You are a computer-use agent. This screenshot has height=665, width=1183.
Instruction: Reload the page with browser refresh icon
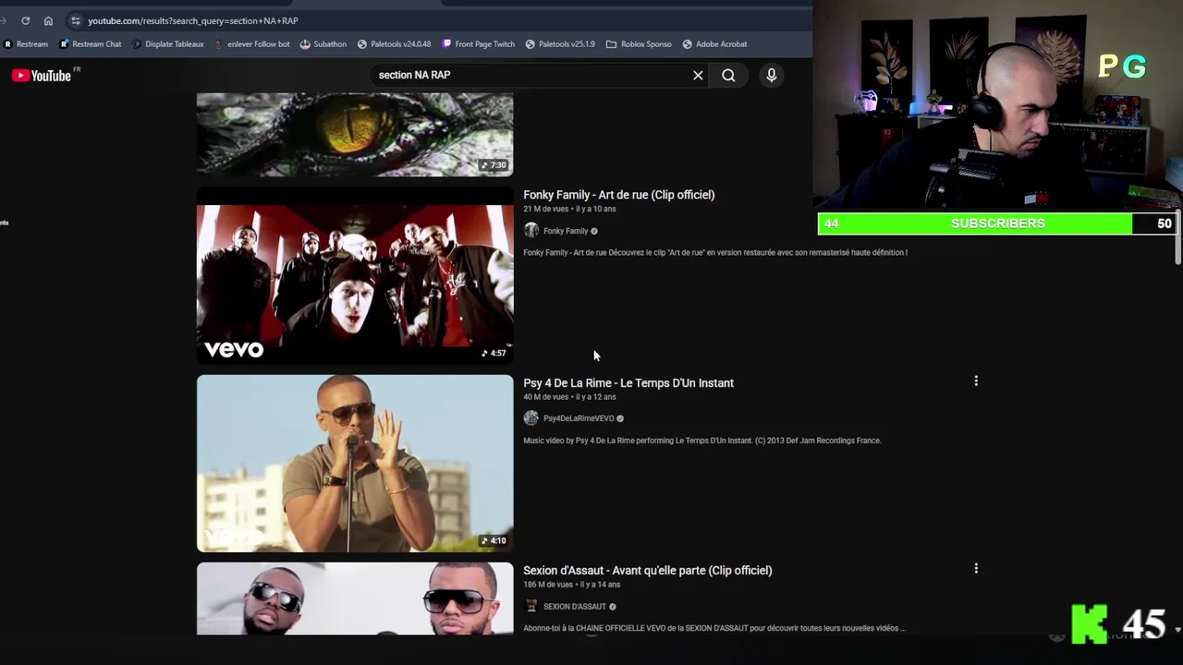click(25, 20)
